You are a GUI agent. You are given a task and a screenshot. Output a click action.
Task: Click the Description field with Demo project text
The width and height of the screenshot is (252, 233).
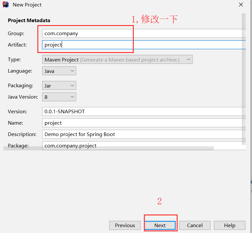144,134
